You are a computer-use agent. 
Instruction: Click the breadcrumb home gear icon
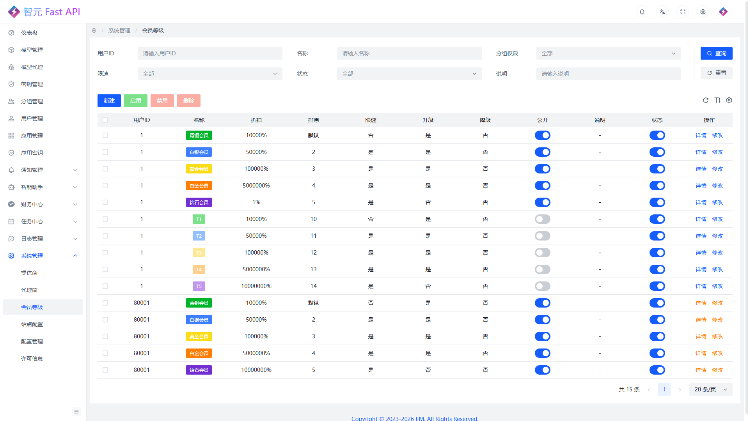tap(94, 30)
